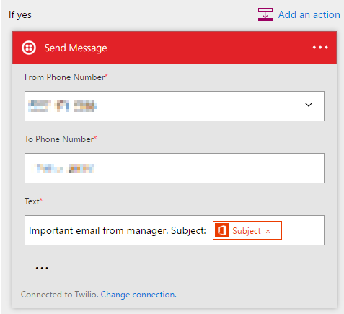Viewport: 344px width, 314px height.
Task: Click inside the Text message input field
Action: click(x=175, y=230)
